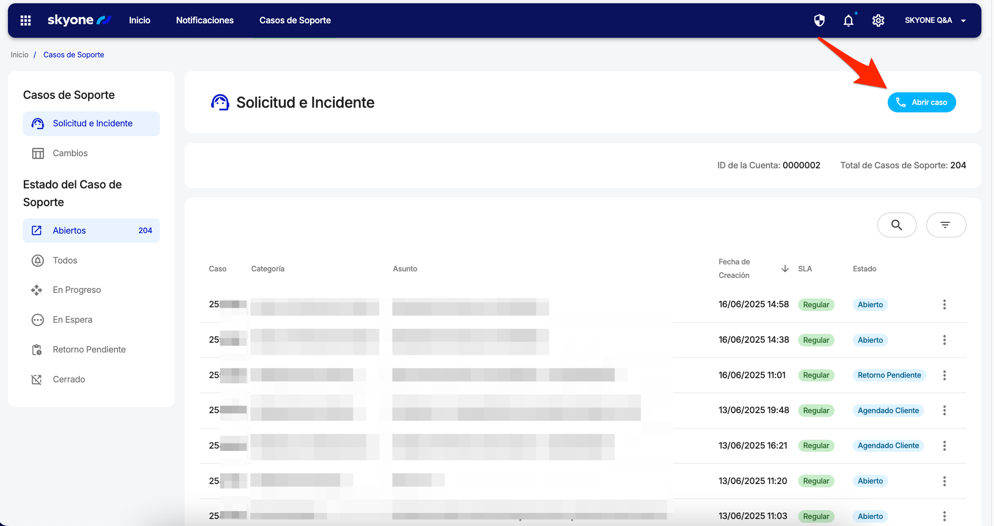Open Casos de Soporte top menu
This screenshot has height=526, width=994.
point(295,21)
